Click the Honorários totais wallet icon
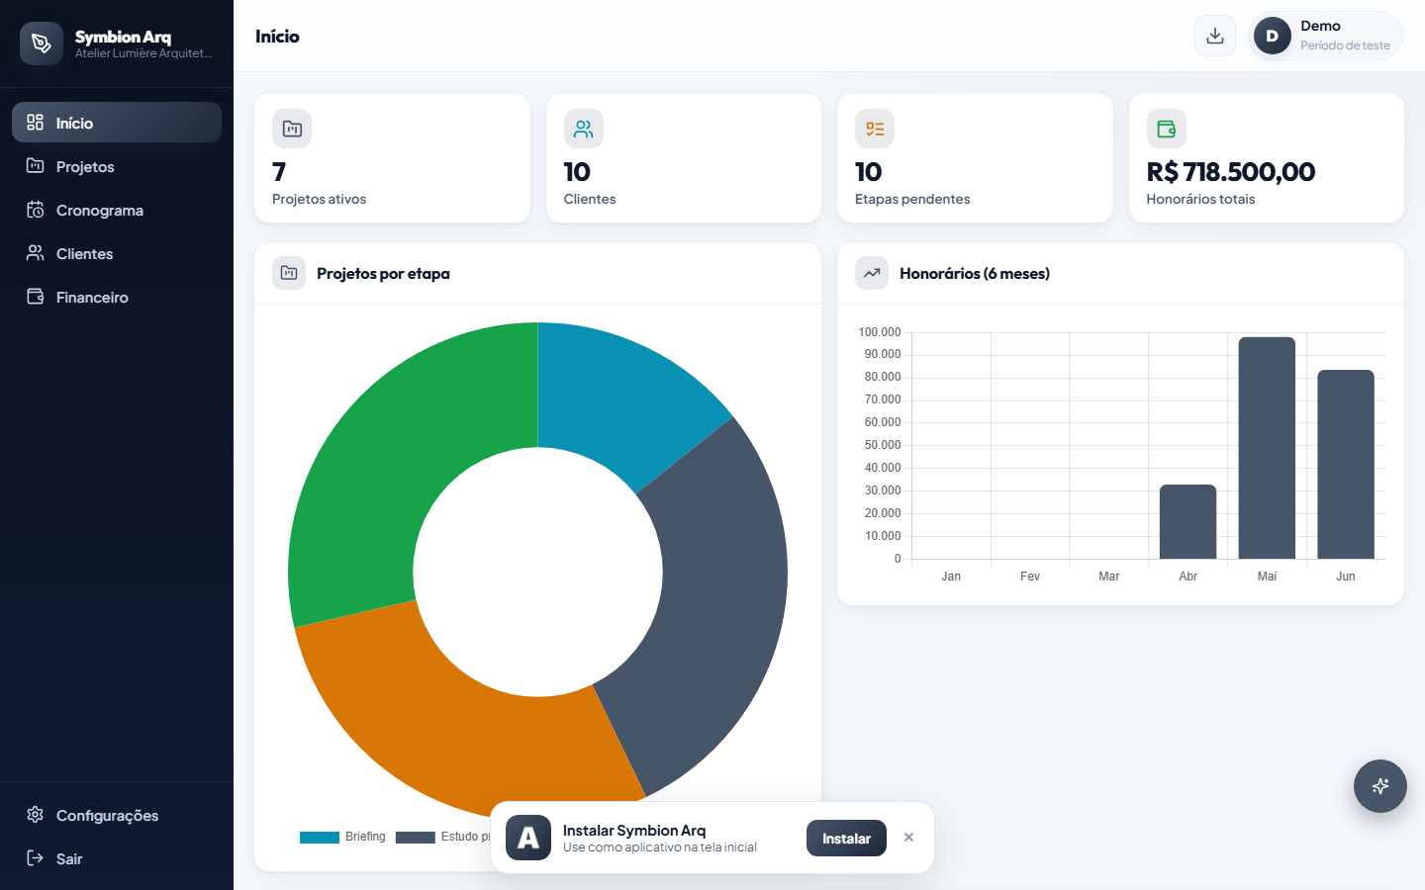 coord(1167,129)
